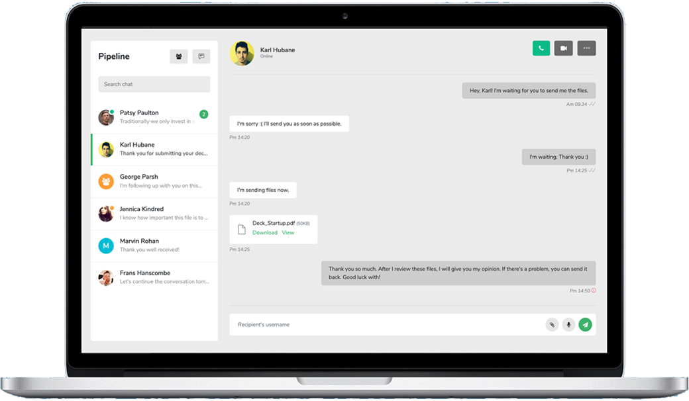Select the Karl Hubane chat in sidebar
The image size is (689, 401).
[154, 149]
